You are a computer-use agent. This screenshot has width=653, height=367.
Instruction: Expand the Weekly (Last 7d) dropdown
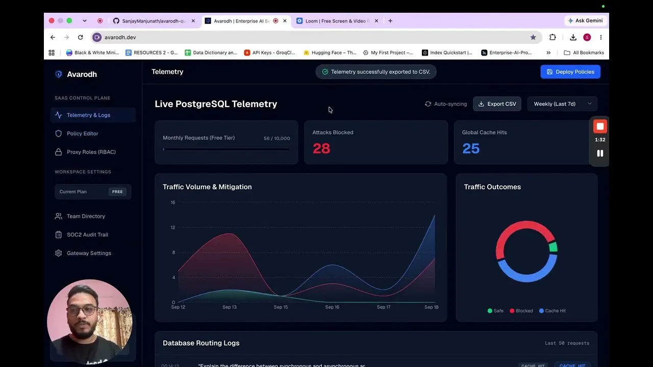562,104
